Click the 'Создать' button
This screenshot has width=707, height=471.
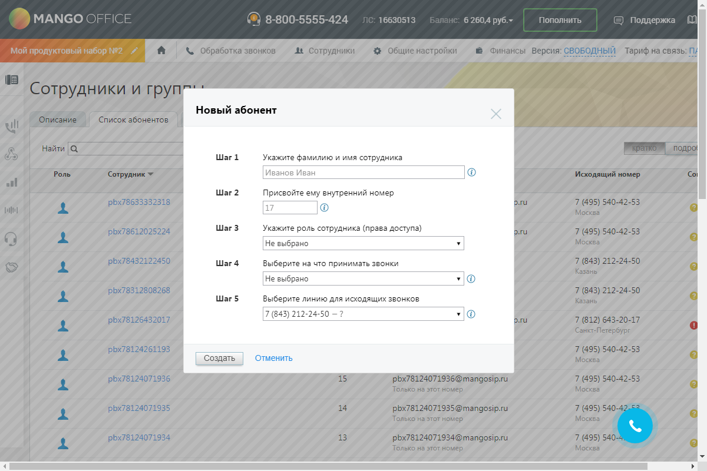coord(219,358)
